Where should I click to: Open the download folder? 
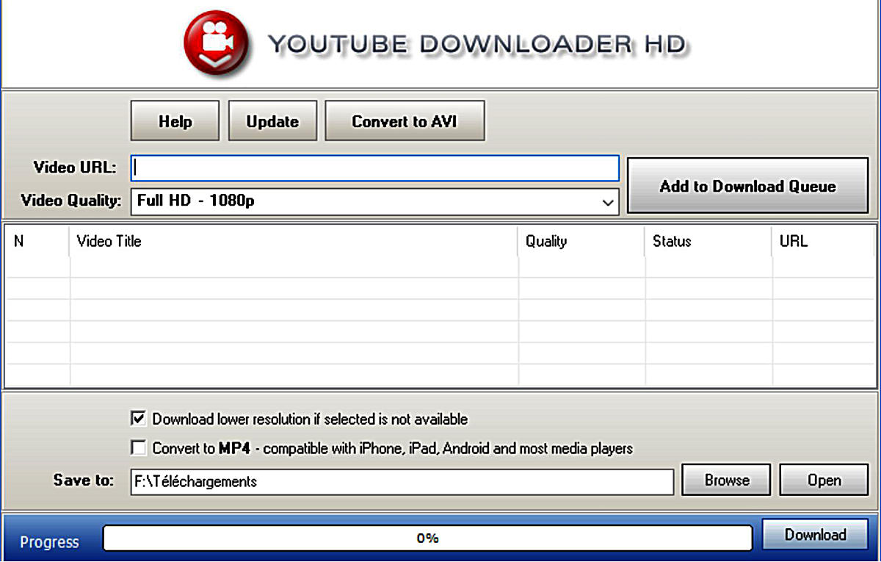tap(824, 480)
